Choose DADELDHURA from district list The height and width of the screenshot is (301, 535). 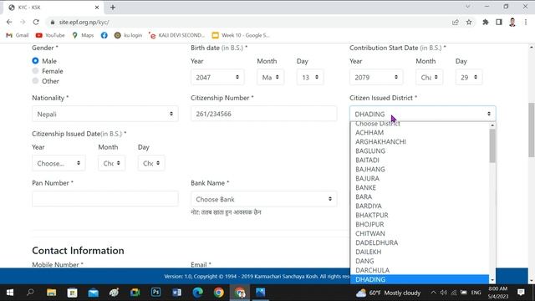click(420, 242)
